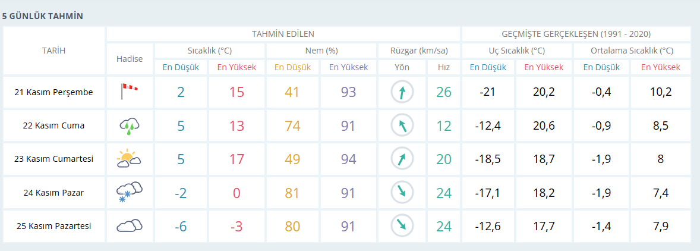Click the cloudy icon for 25 Kasım Pazartesi
The height and width of the screenshot is (251, 700).
(x=129, y=226)
